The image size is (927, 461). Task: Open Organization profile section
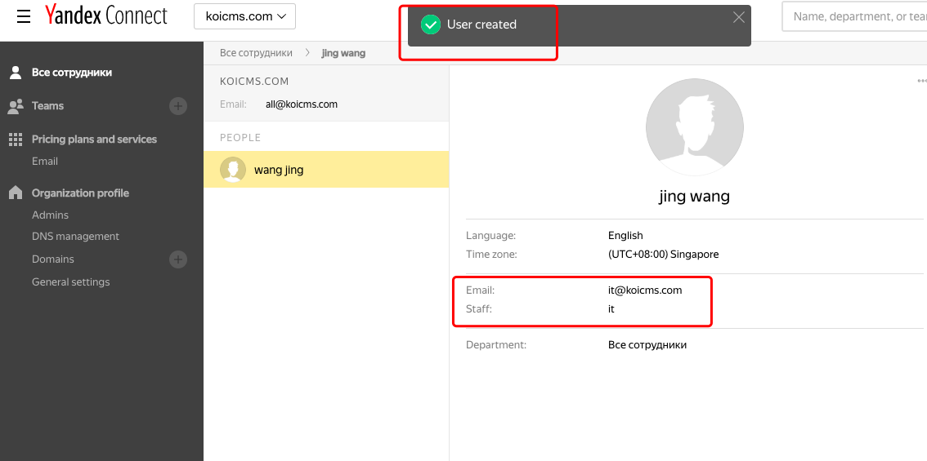(x=80, y=193)
